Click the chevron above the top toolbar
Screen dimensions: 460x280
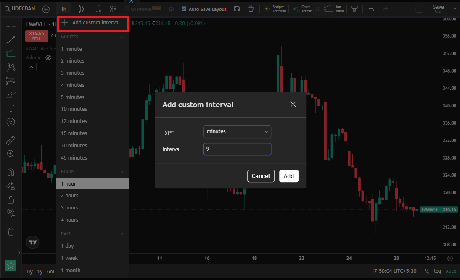132,2
